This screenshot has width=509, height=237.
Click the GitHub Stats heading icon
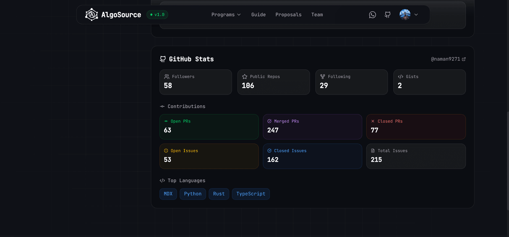coord(163,59)
